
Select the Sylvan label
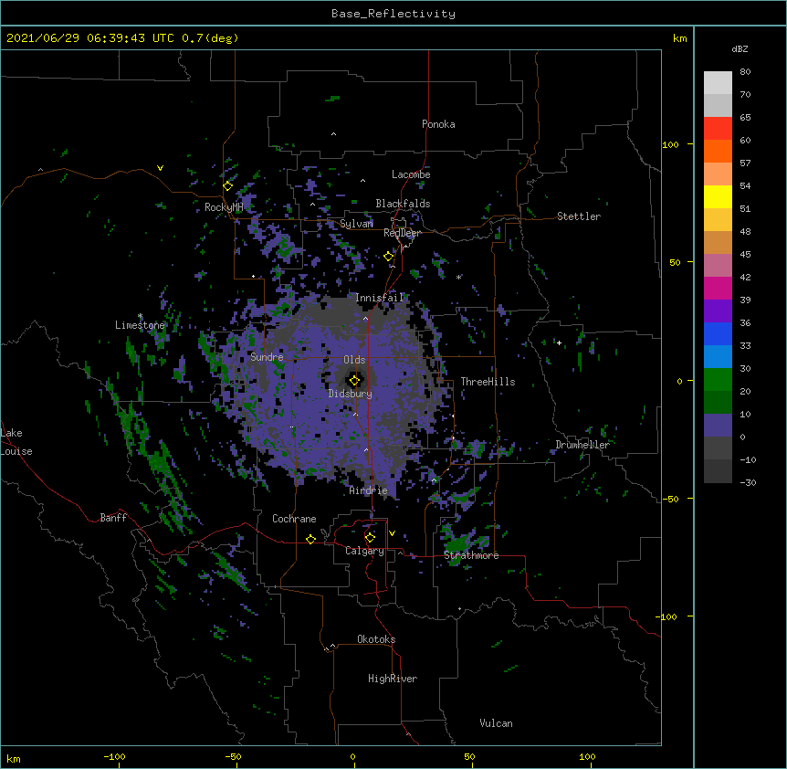(356, 224)
